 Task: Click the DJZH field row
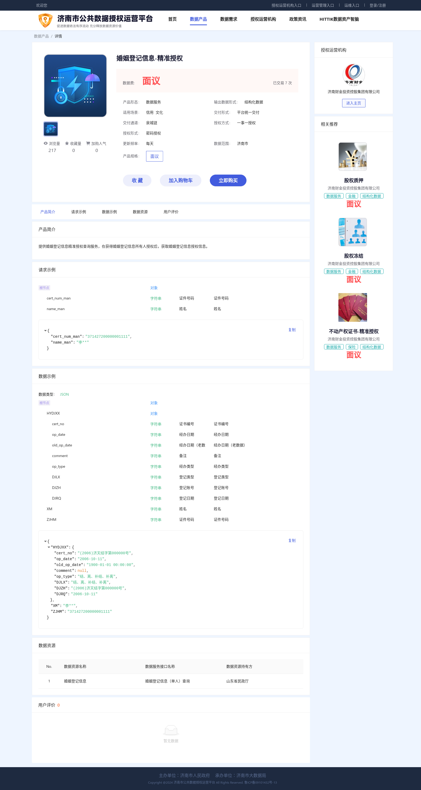(171, 488)
